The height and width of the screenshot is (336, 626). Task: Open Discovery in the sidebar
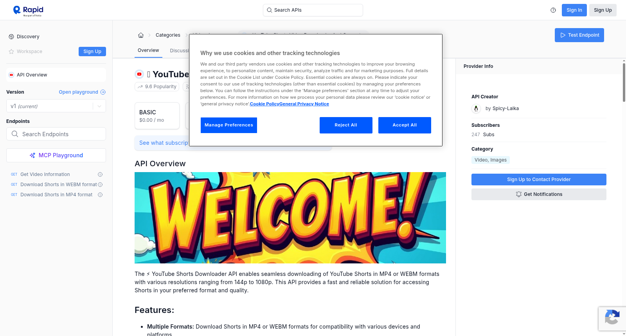pyautogui.click(x=28, y=37)
